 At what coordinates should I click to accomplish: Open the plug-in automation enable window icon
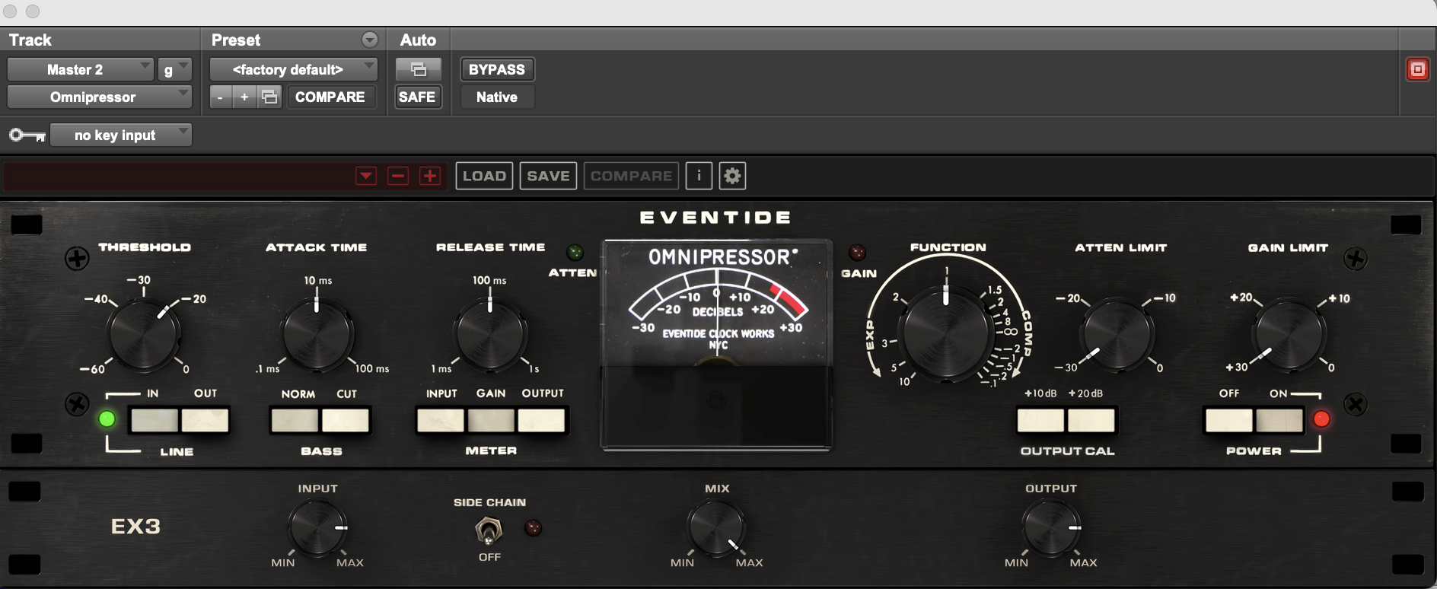pyautogui.click(x=418, y=69)
